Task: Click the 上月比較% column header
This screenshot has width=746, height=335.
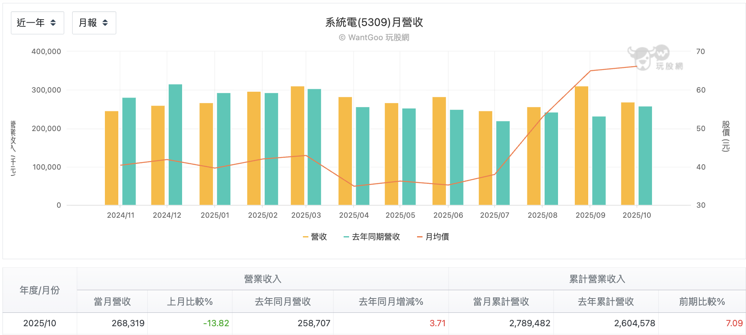Action: 190,301
